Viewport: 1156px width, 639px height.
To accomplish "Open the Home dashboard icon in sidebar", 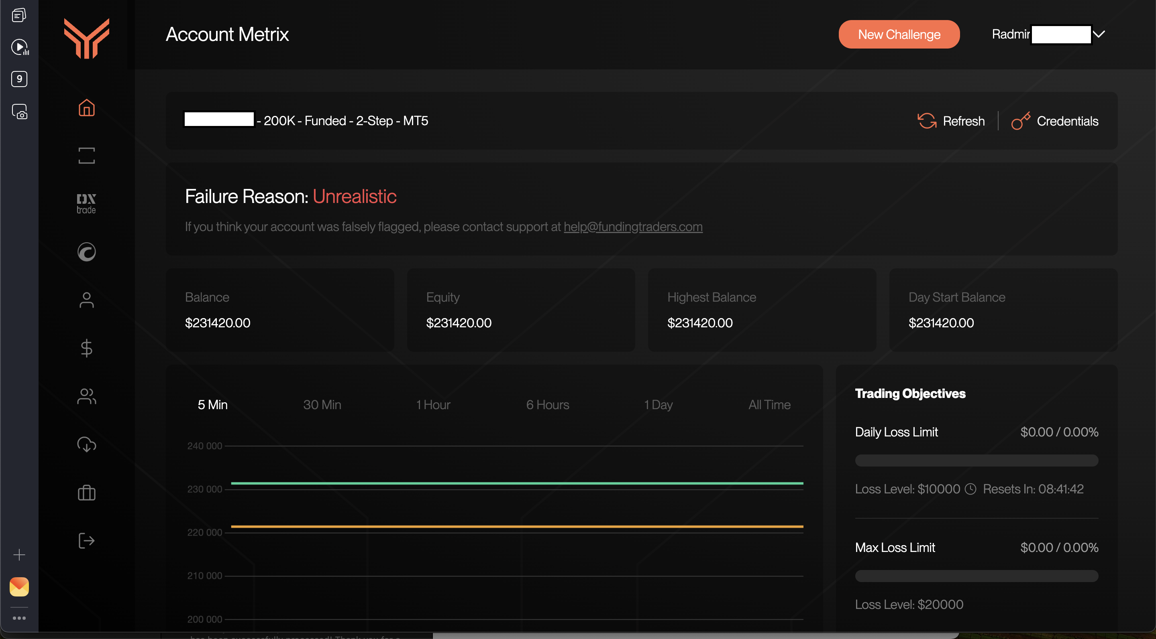I will (x=87, y=108).
